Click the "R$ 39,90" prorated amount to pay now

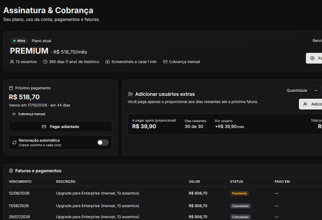click(144, 126)
